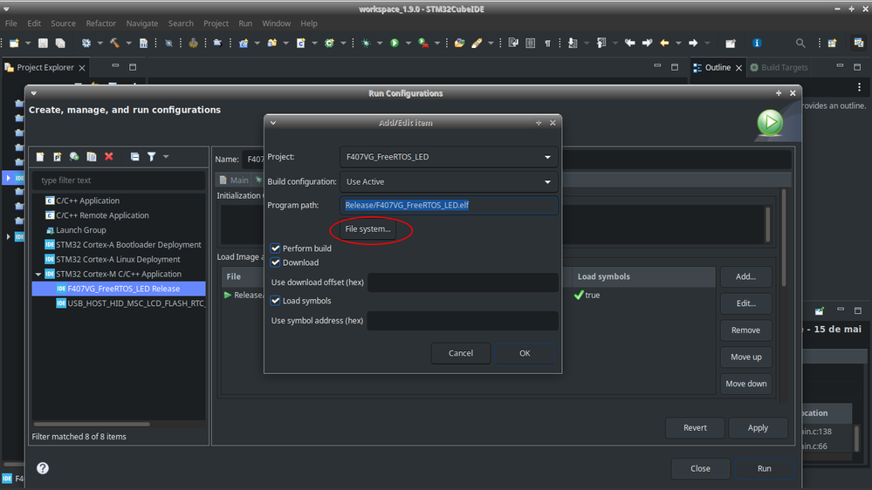This screenshot has height=490, width=872.
Task: Click red X delete configuration icon
Action: click(109, 157)
